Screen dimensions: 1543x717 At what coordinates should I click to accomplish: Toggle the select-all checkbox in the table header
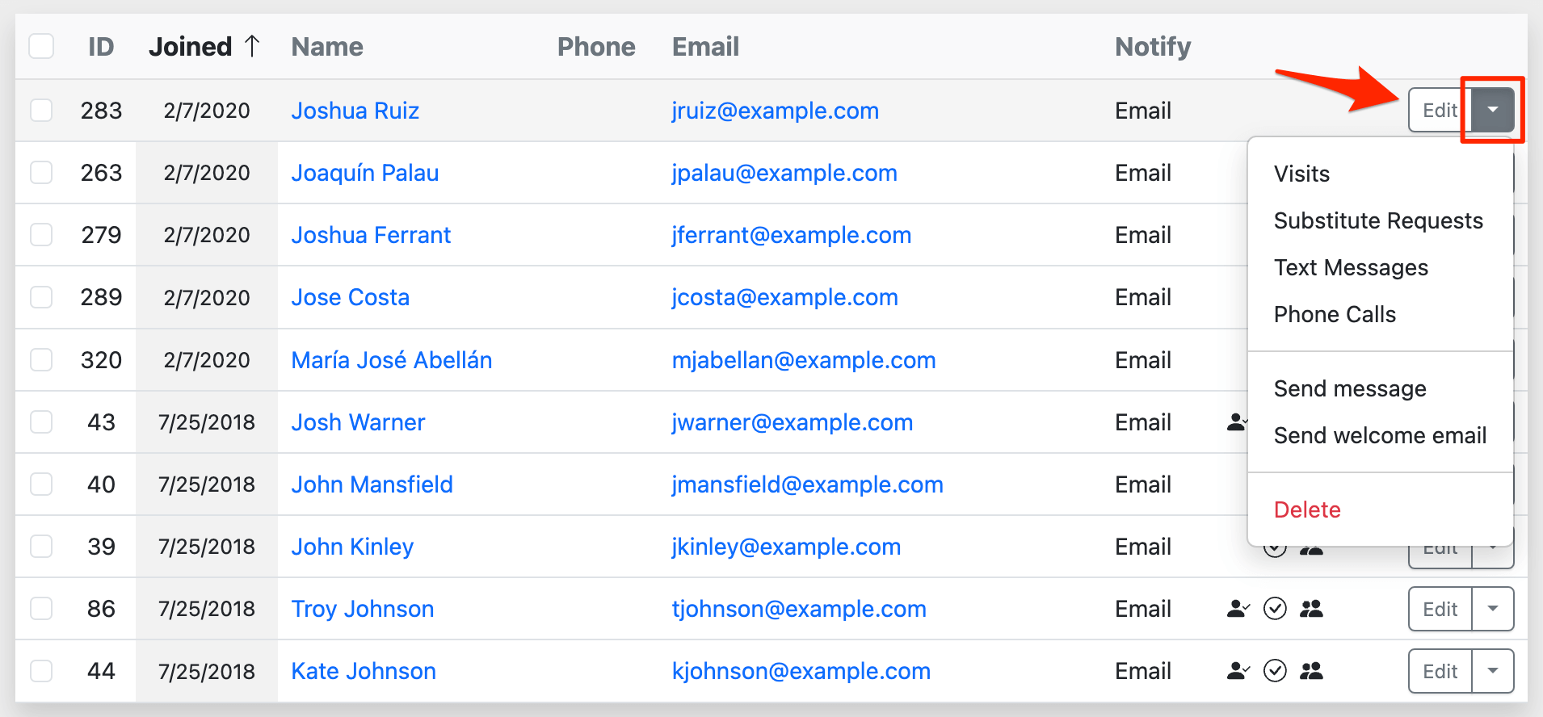click(x=41, y=47)
